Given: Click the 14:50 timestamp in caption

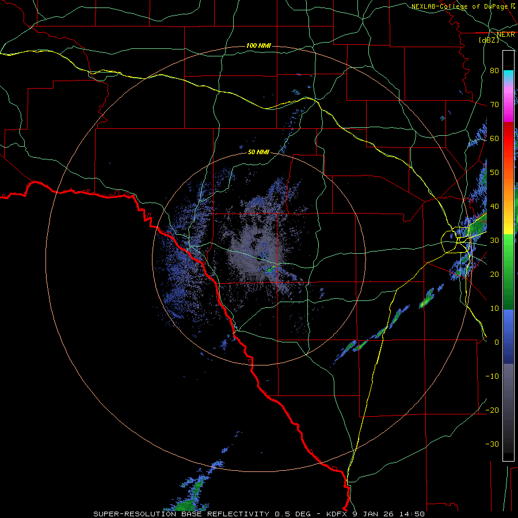Looking at the screenshot, I should [413, 514].
